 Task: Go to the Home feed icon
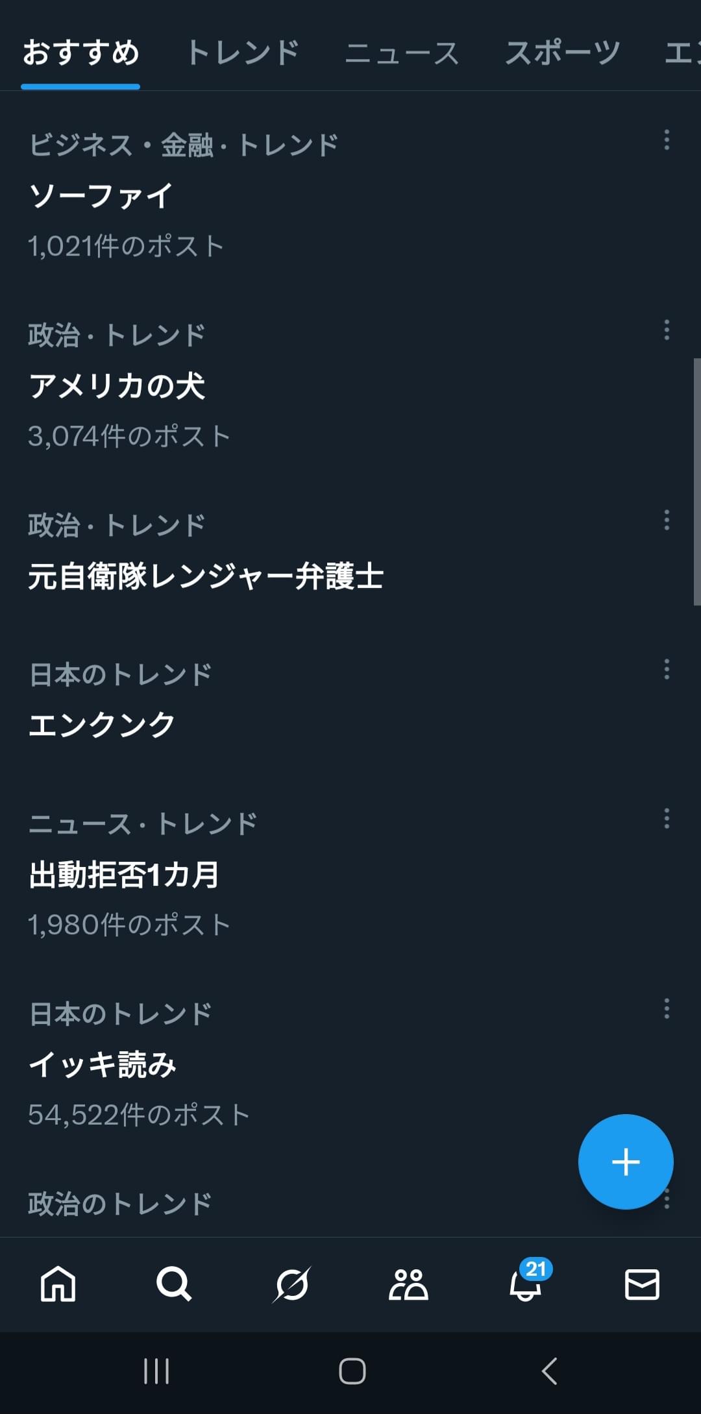(x=58, y=1284)
